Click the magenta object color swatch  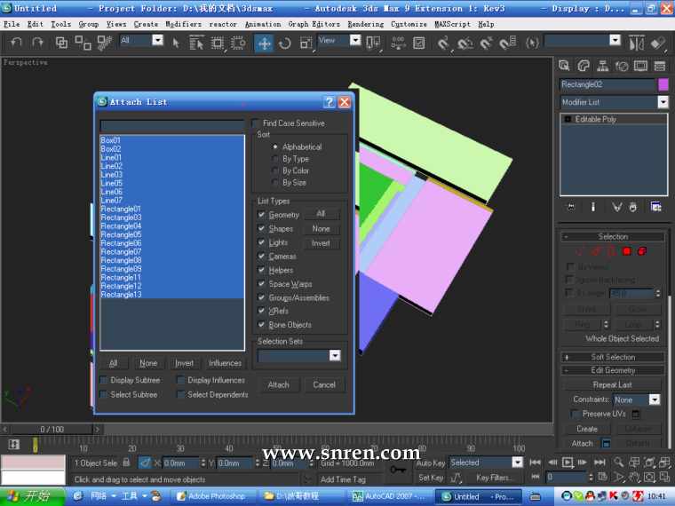(663, 84)
